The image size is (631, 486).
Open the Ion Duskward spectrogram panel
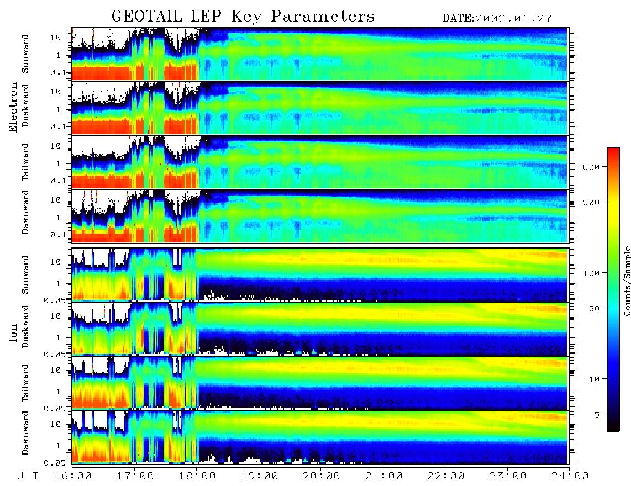coord(320,329)
